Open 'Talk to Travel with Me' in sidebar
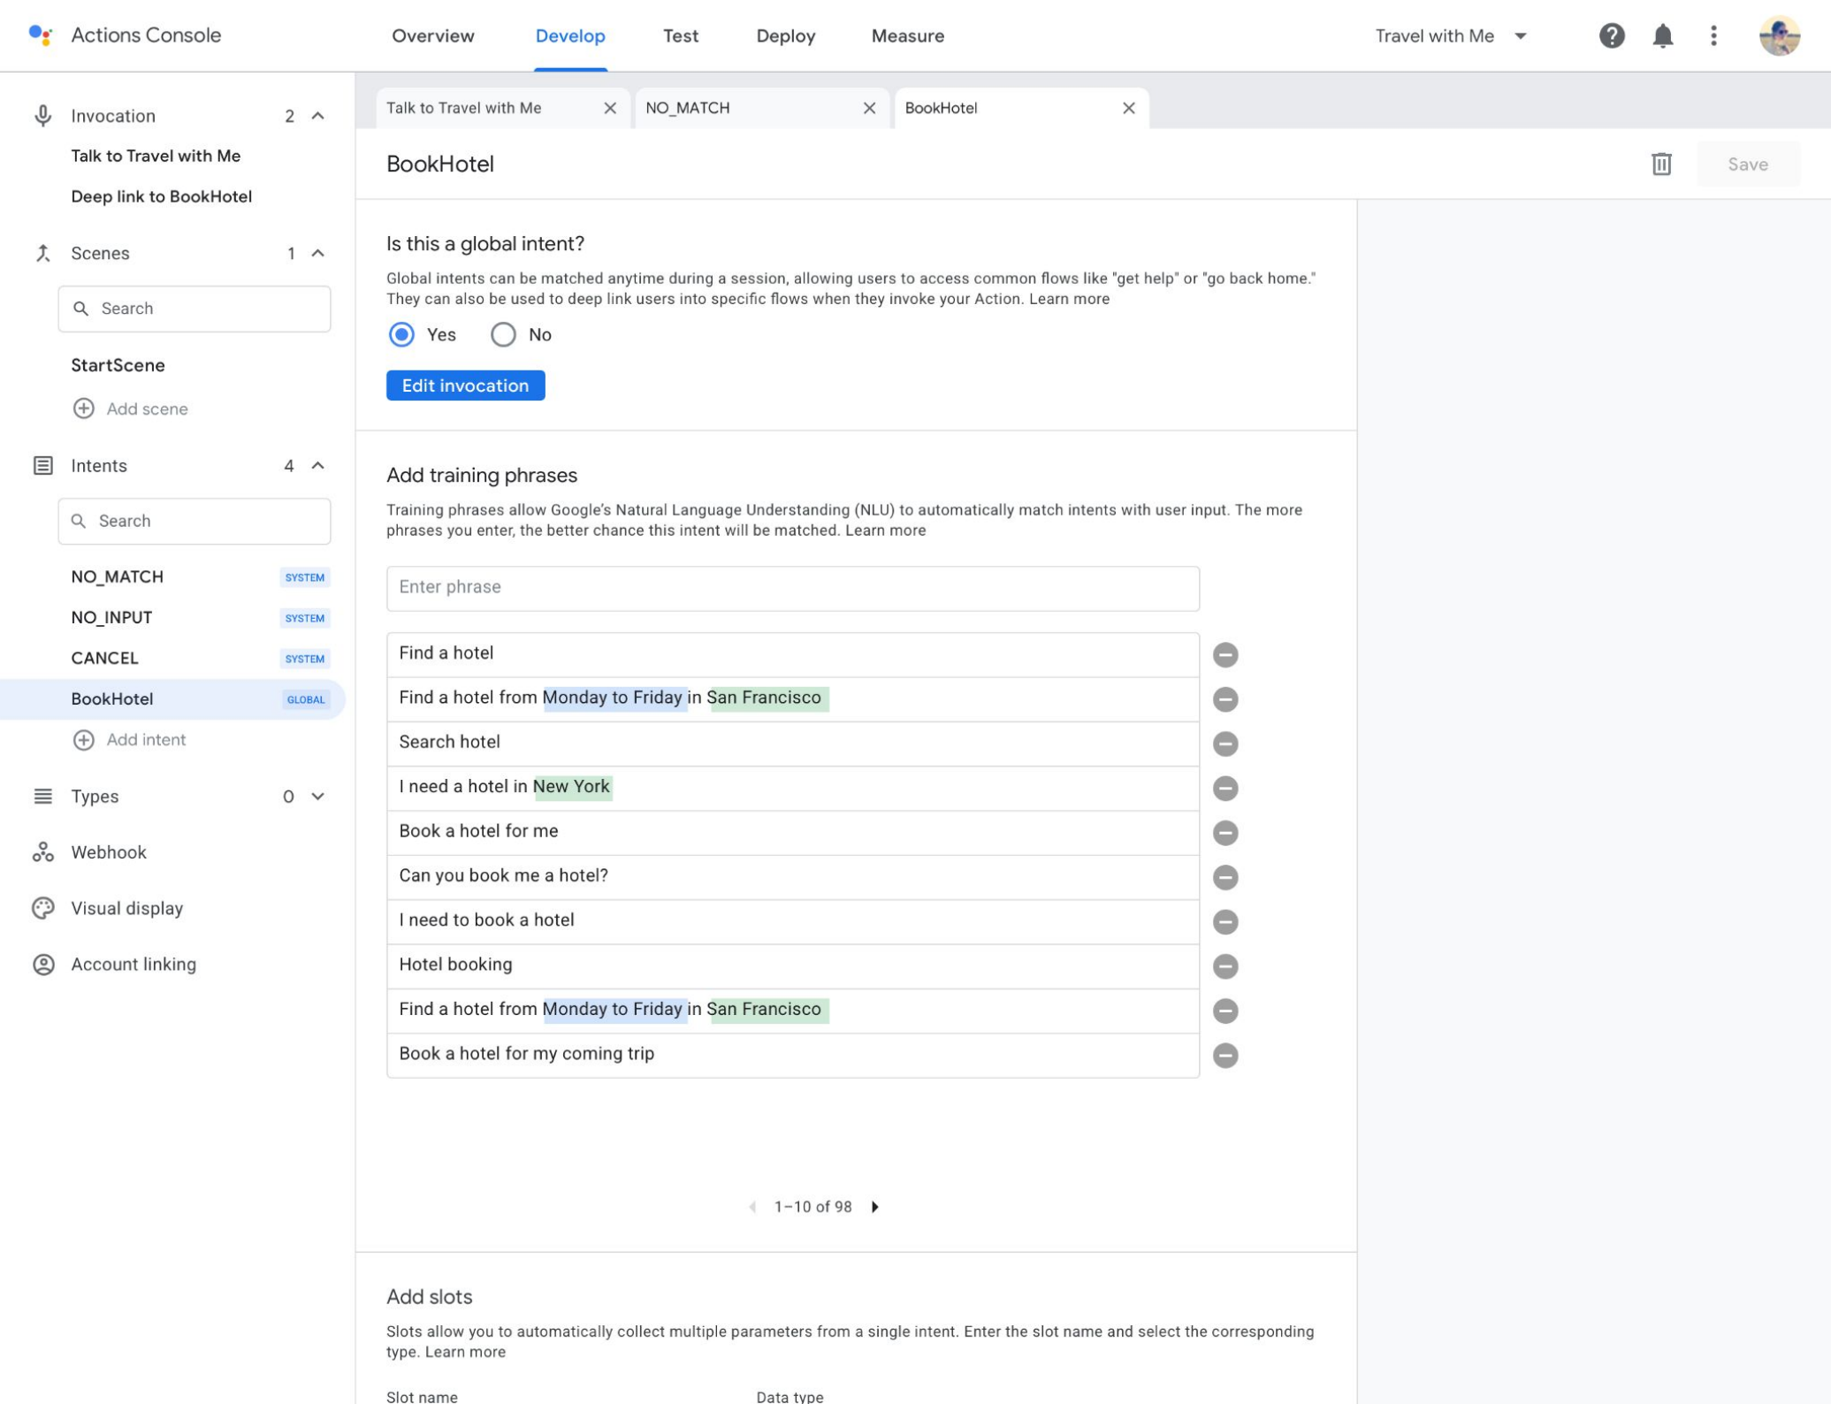 point(156,156)
